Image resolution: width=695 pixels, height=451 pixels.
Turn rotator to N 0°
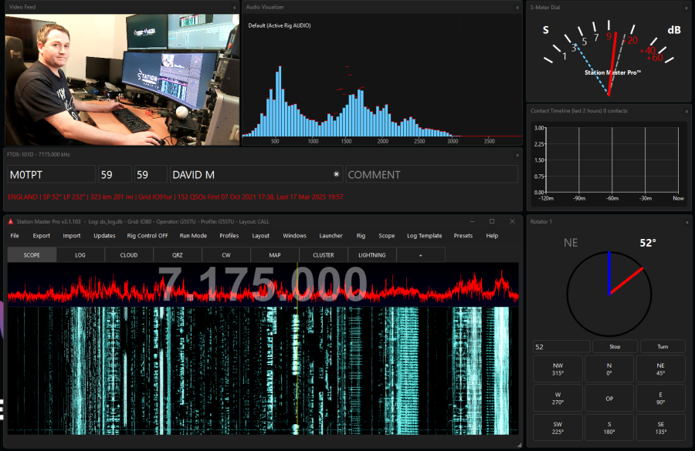609,369
